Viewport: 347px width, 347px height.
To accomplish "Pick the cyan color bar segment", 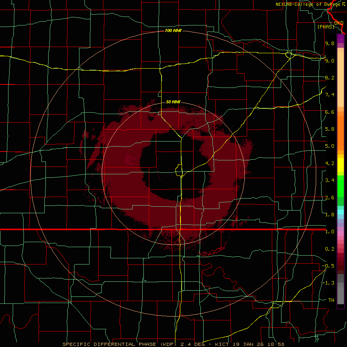I will [x=340, y=212].
